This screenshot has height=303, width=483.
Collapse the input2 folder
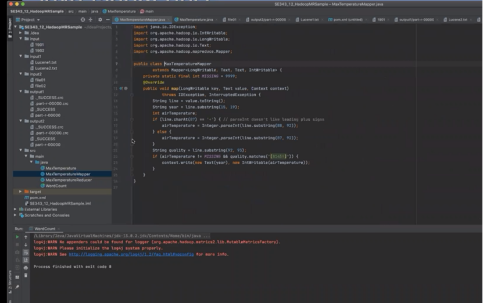(21, 74)
